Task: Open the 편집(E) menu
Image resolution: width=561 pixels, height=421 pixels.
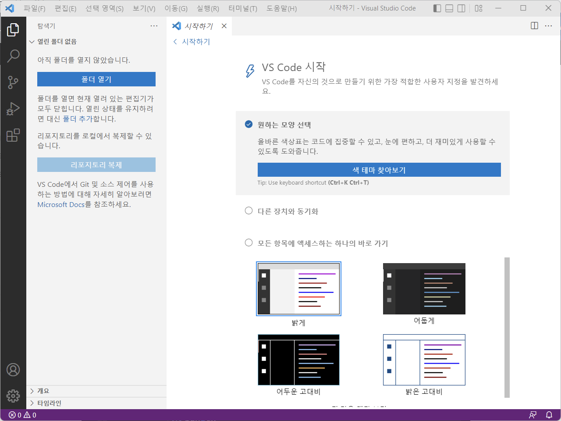Action: (65, 8)
